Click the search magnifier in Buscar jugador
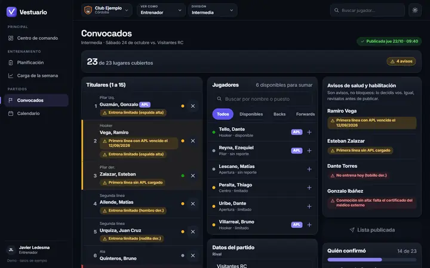This screenshot has height=268, width=430. click(336, 10)
